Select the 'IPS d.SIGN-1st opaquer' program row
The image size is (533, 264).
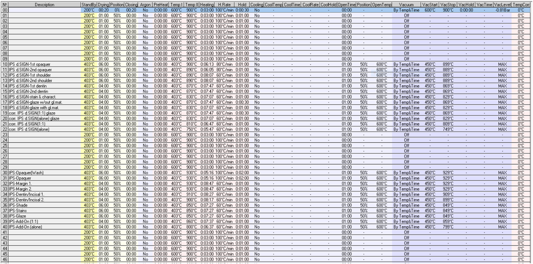click(x=266, y=64)
